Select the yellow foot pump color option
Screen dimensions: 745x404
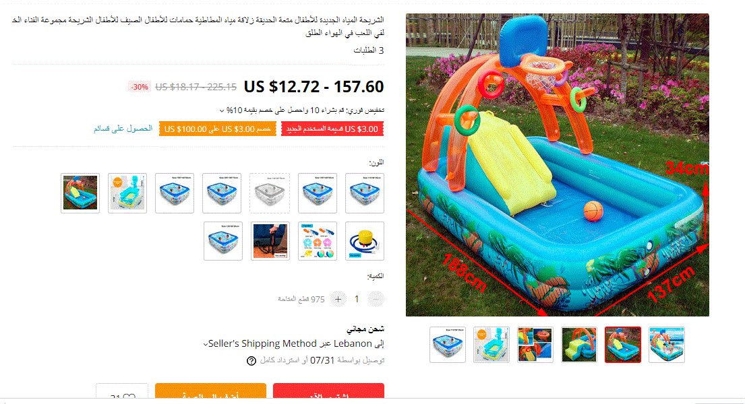click(x=365, y=240)
